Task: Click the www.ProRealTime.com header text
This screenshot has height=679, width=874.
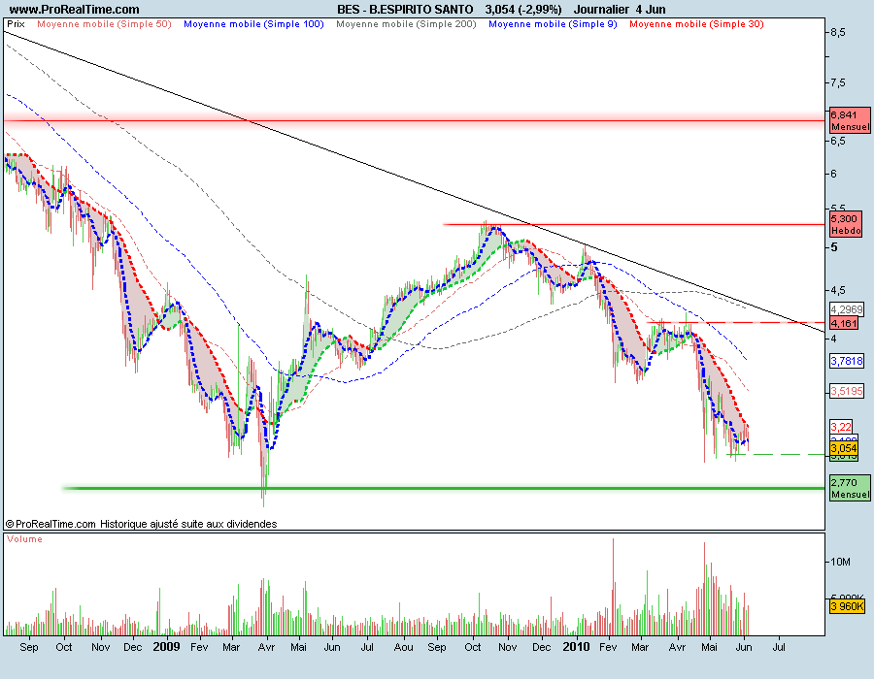Action: pyautogui.click(x=74, y=10)
